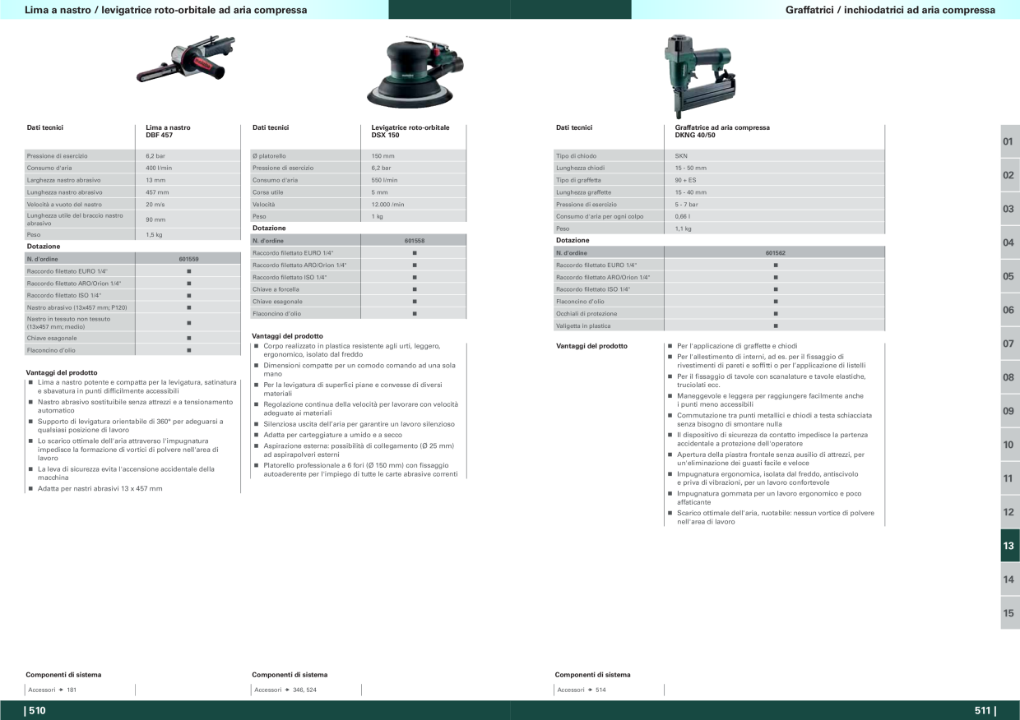Open chapter tab 04

pos(1010,242)
